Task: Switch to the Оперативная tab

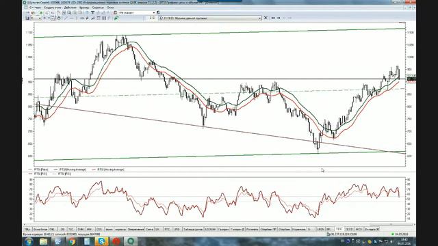Action: click(136, 229)
